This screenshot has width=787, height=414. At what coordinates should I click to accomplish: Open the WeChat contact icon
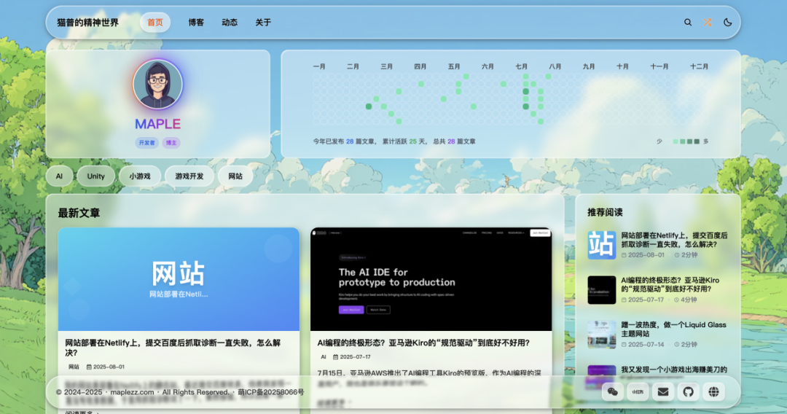coord(612,392)
